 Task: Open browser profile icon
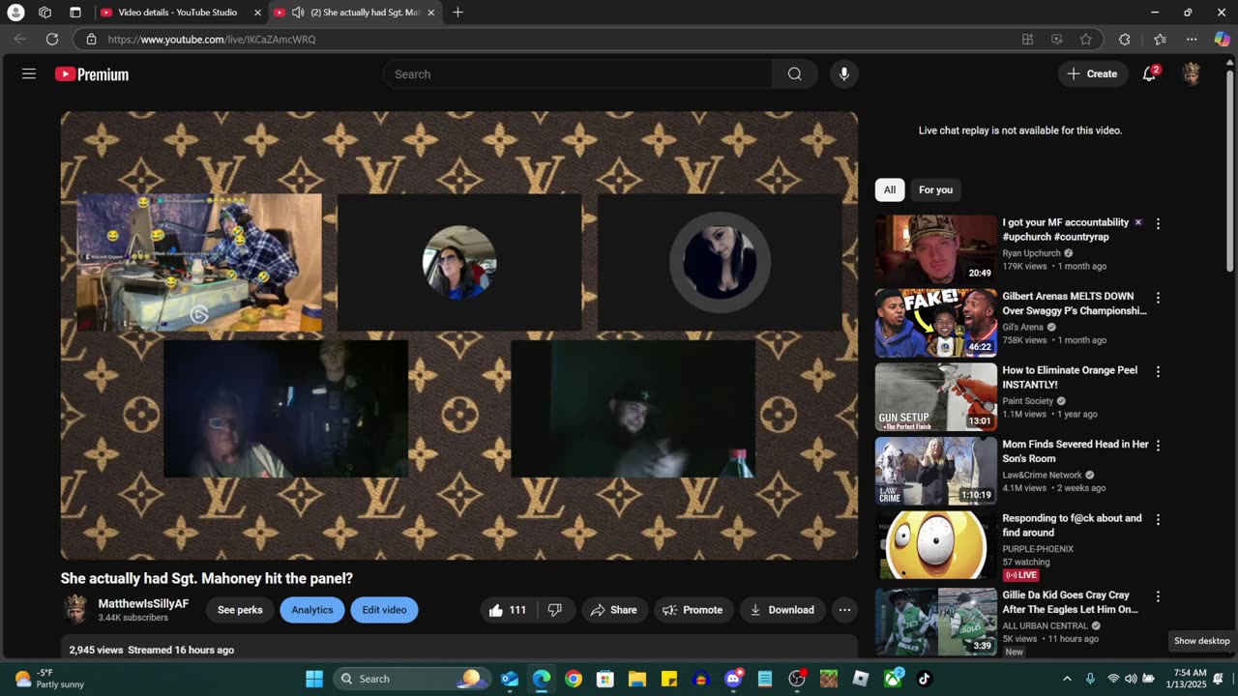(x=15, y=13)
